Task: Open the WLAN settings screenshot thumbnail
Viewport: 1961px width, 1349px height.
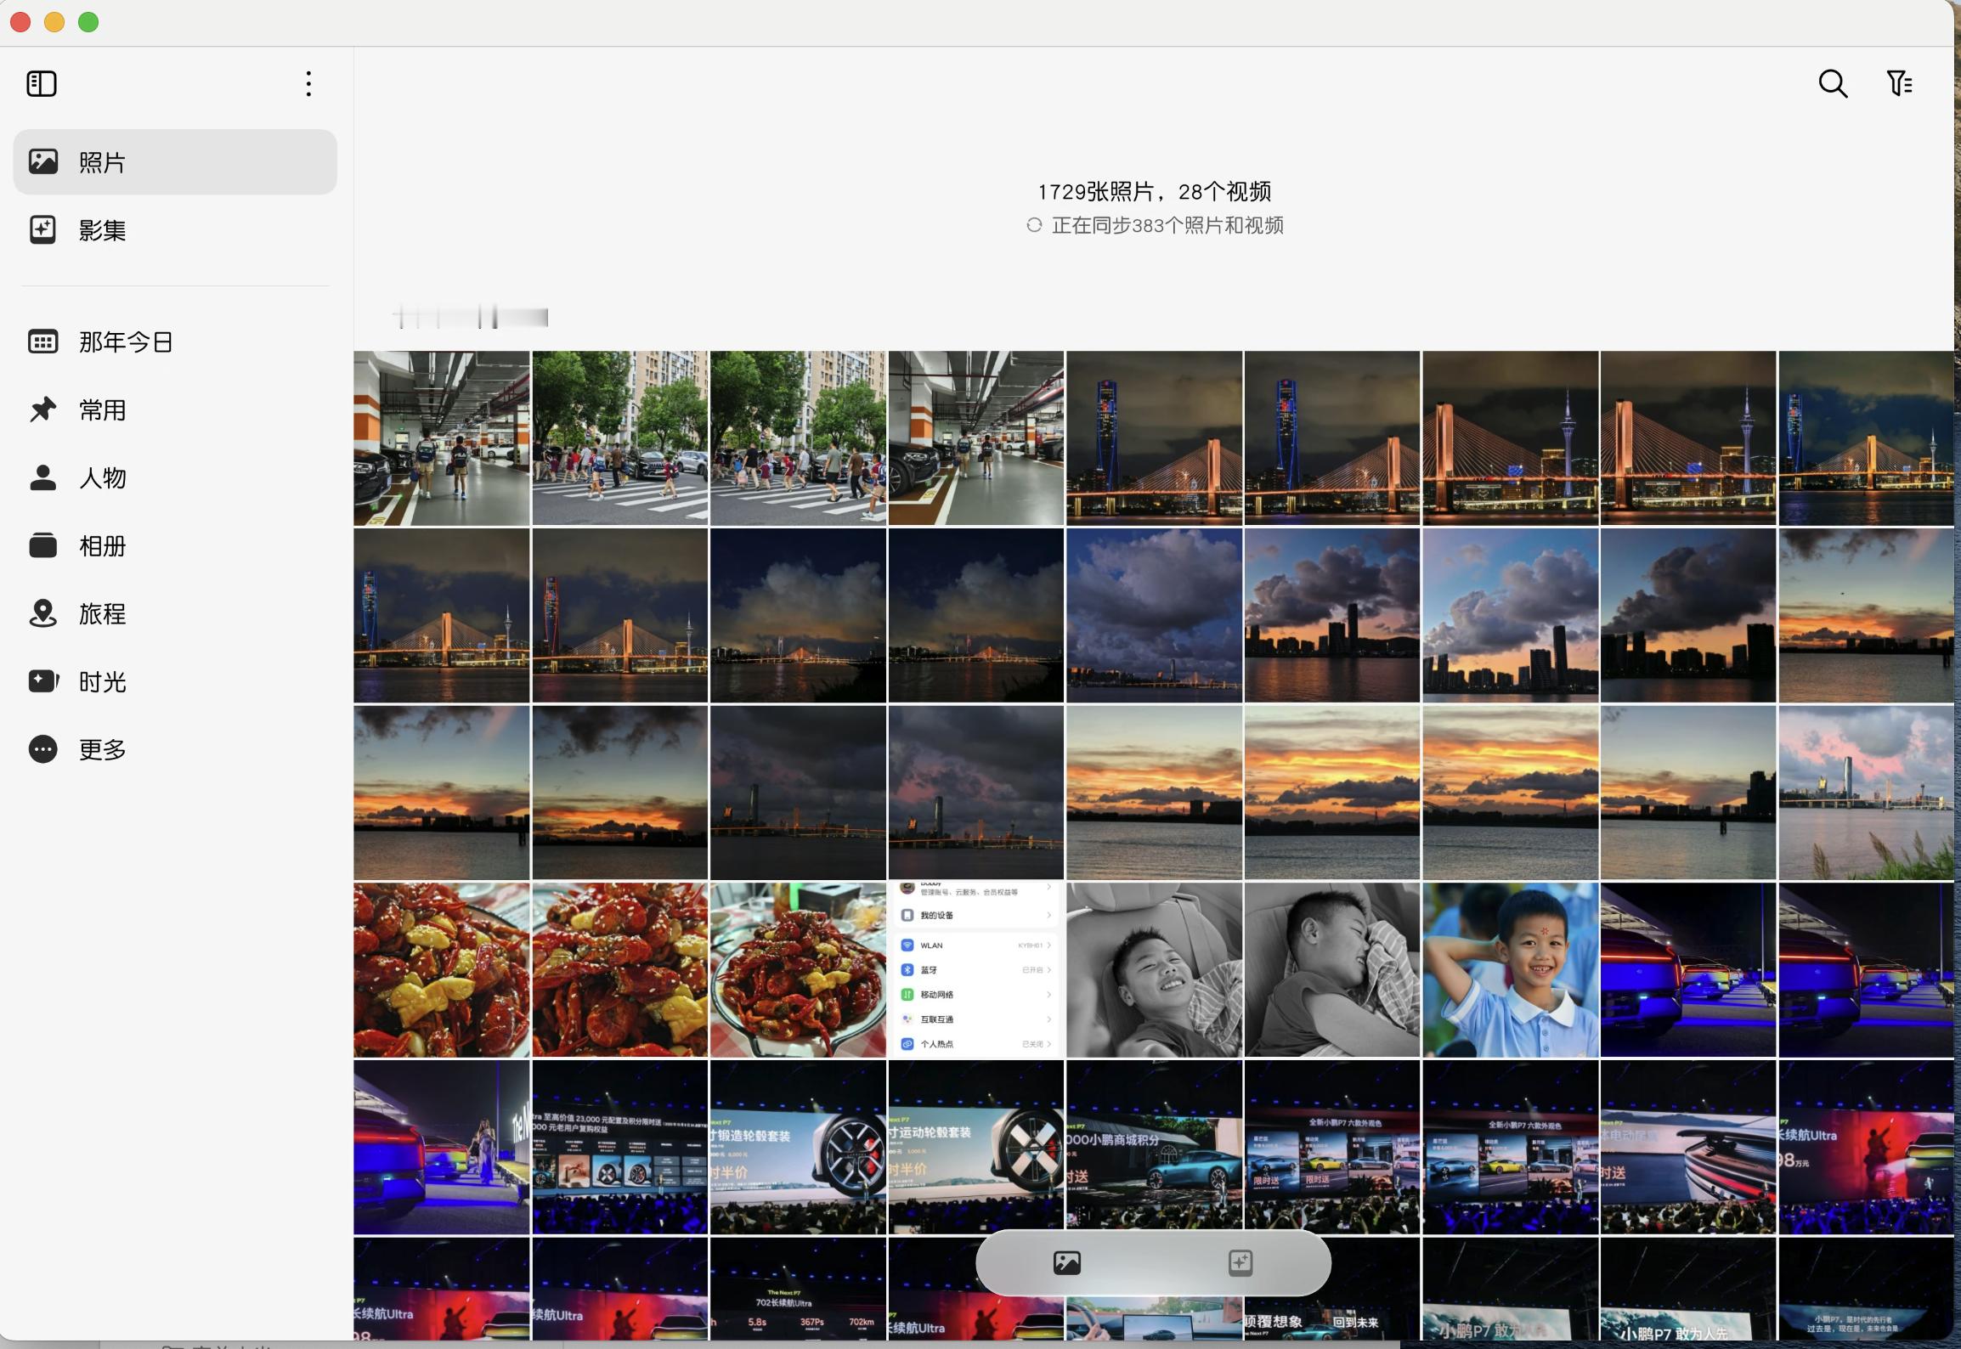Action: [x=975, y=969]
